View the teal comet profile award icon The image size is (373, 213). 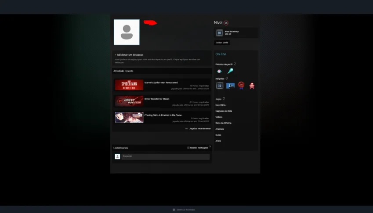[x=230, y=71]
